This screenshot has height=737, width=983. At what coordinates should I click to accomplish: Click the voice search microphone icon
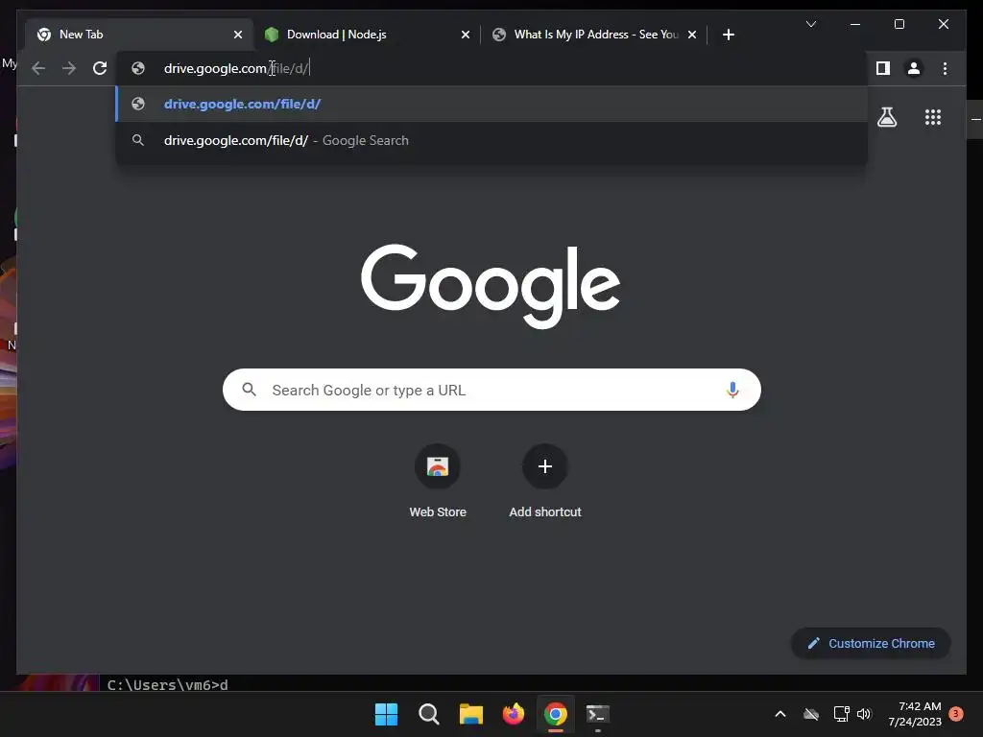point(732,390)
